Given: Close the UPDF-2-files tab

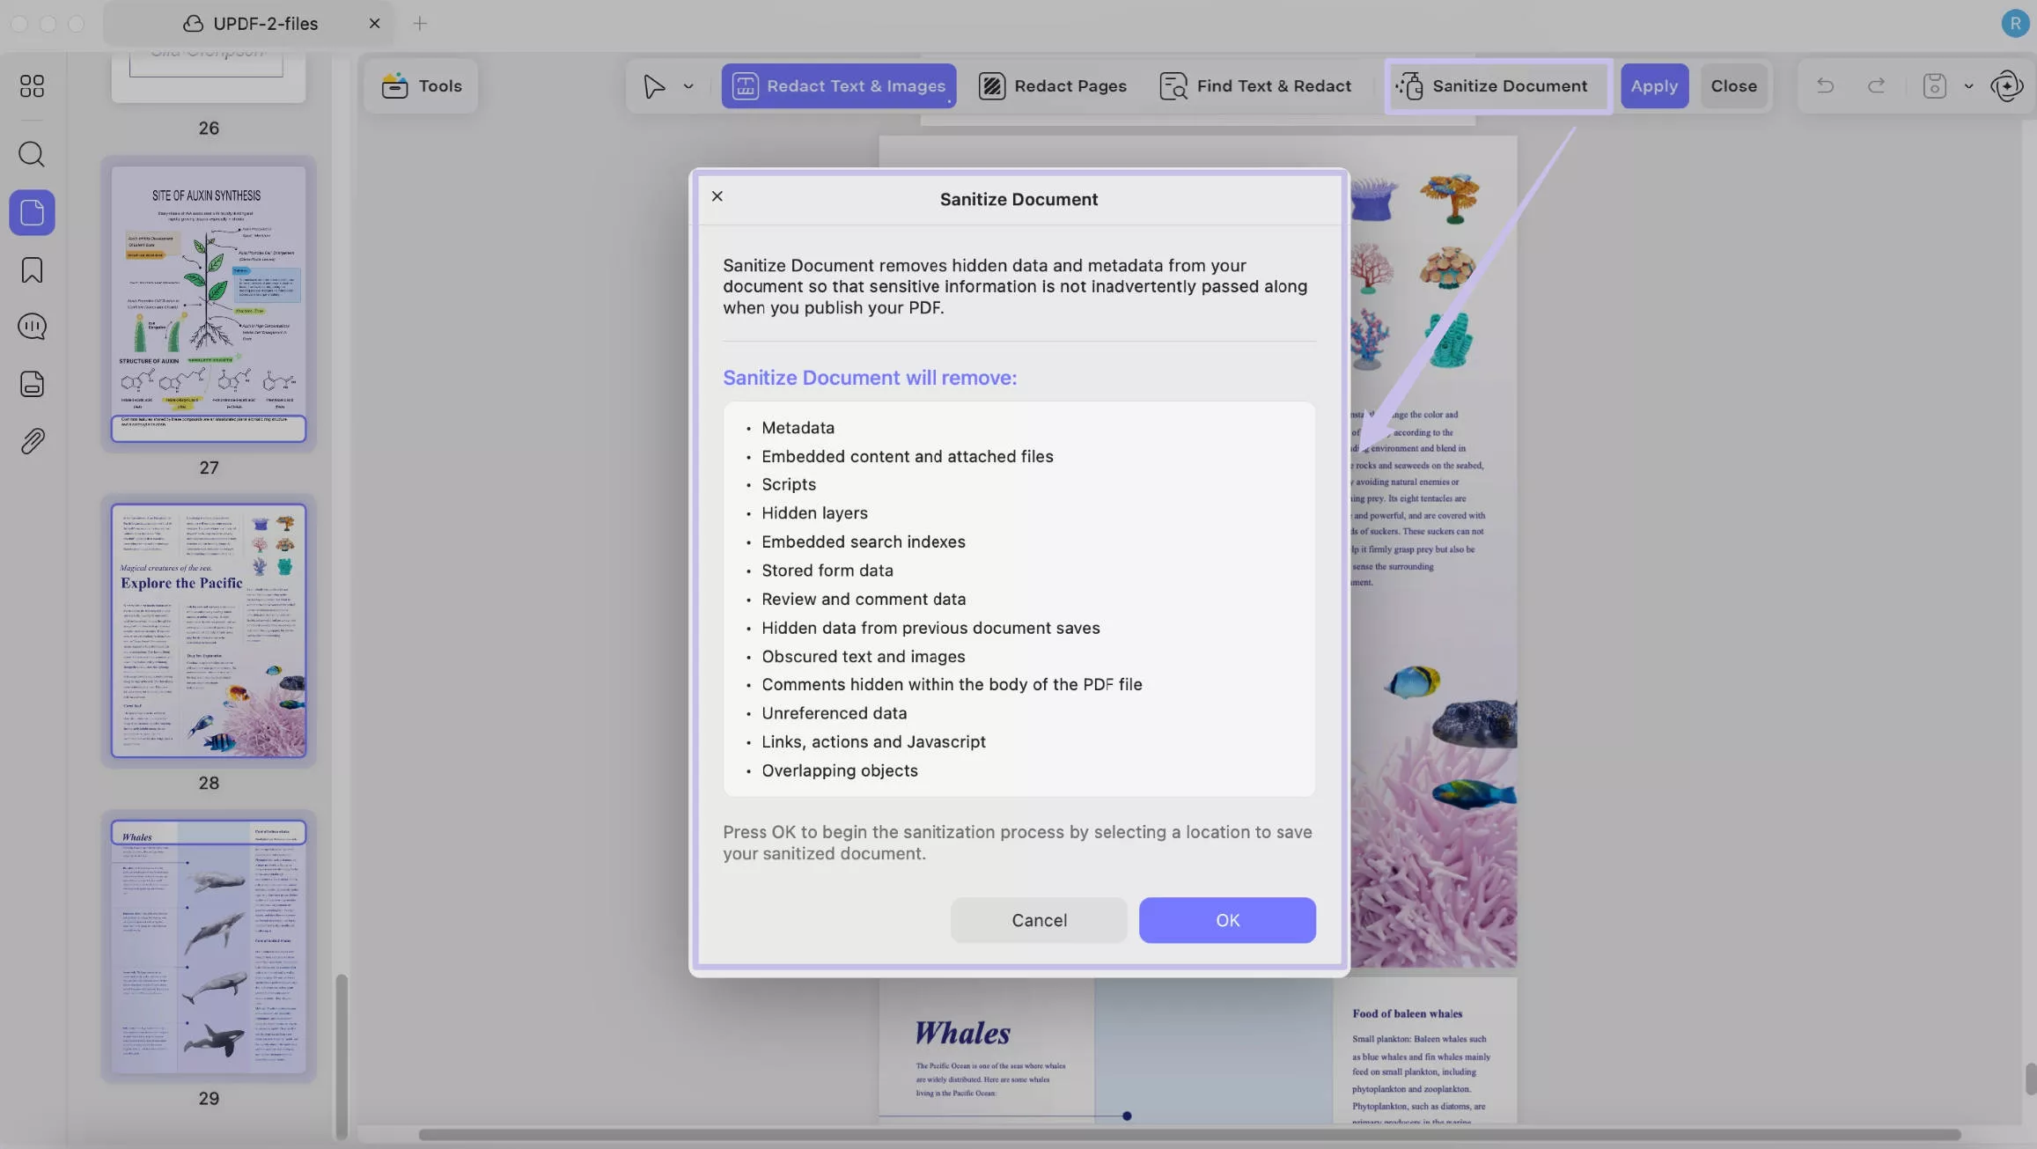Looking at the screenshot, I should tap(374, 23).
